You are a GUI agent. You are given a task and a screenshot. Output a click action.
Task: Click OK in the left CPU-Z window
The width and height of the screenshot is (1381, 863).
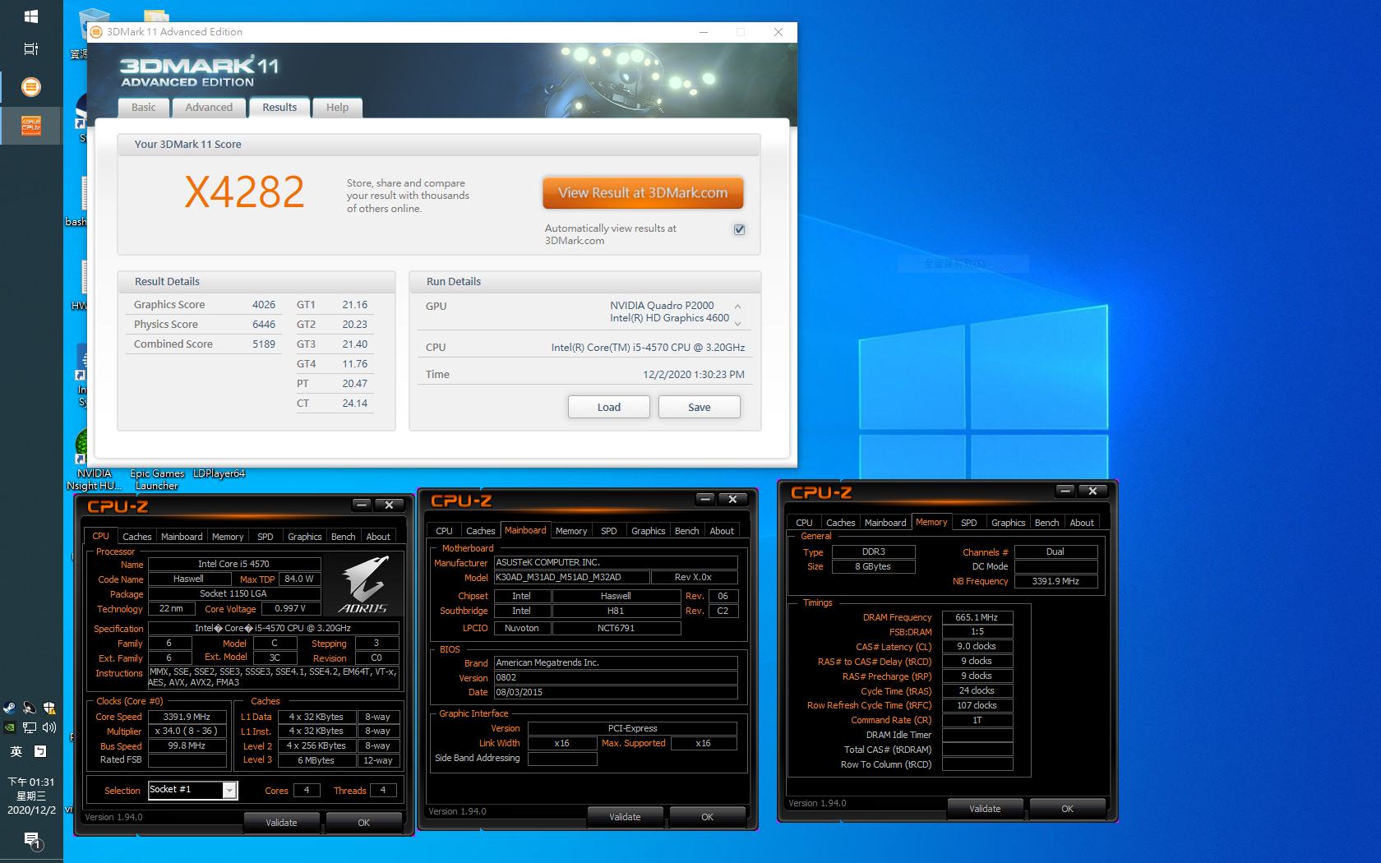pos(363,823)
